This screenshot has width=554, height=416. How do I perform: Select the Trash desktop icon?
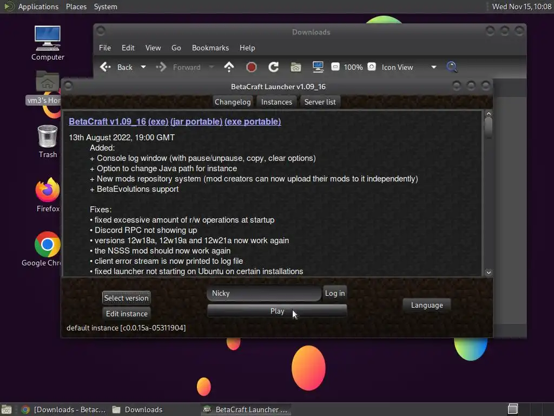pos(48,141)
